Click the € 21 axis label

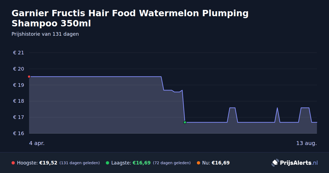coord(19,53)
